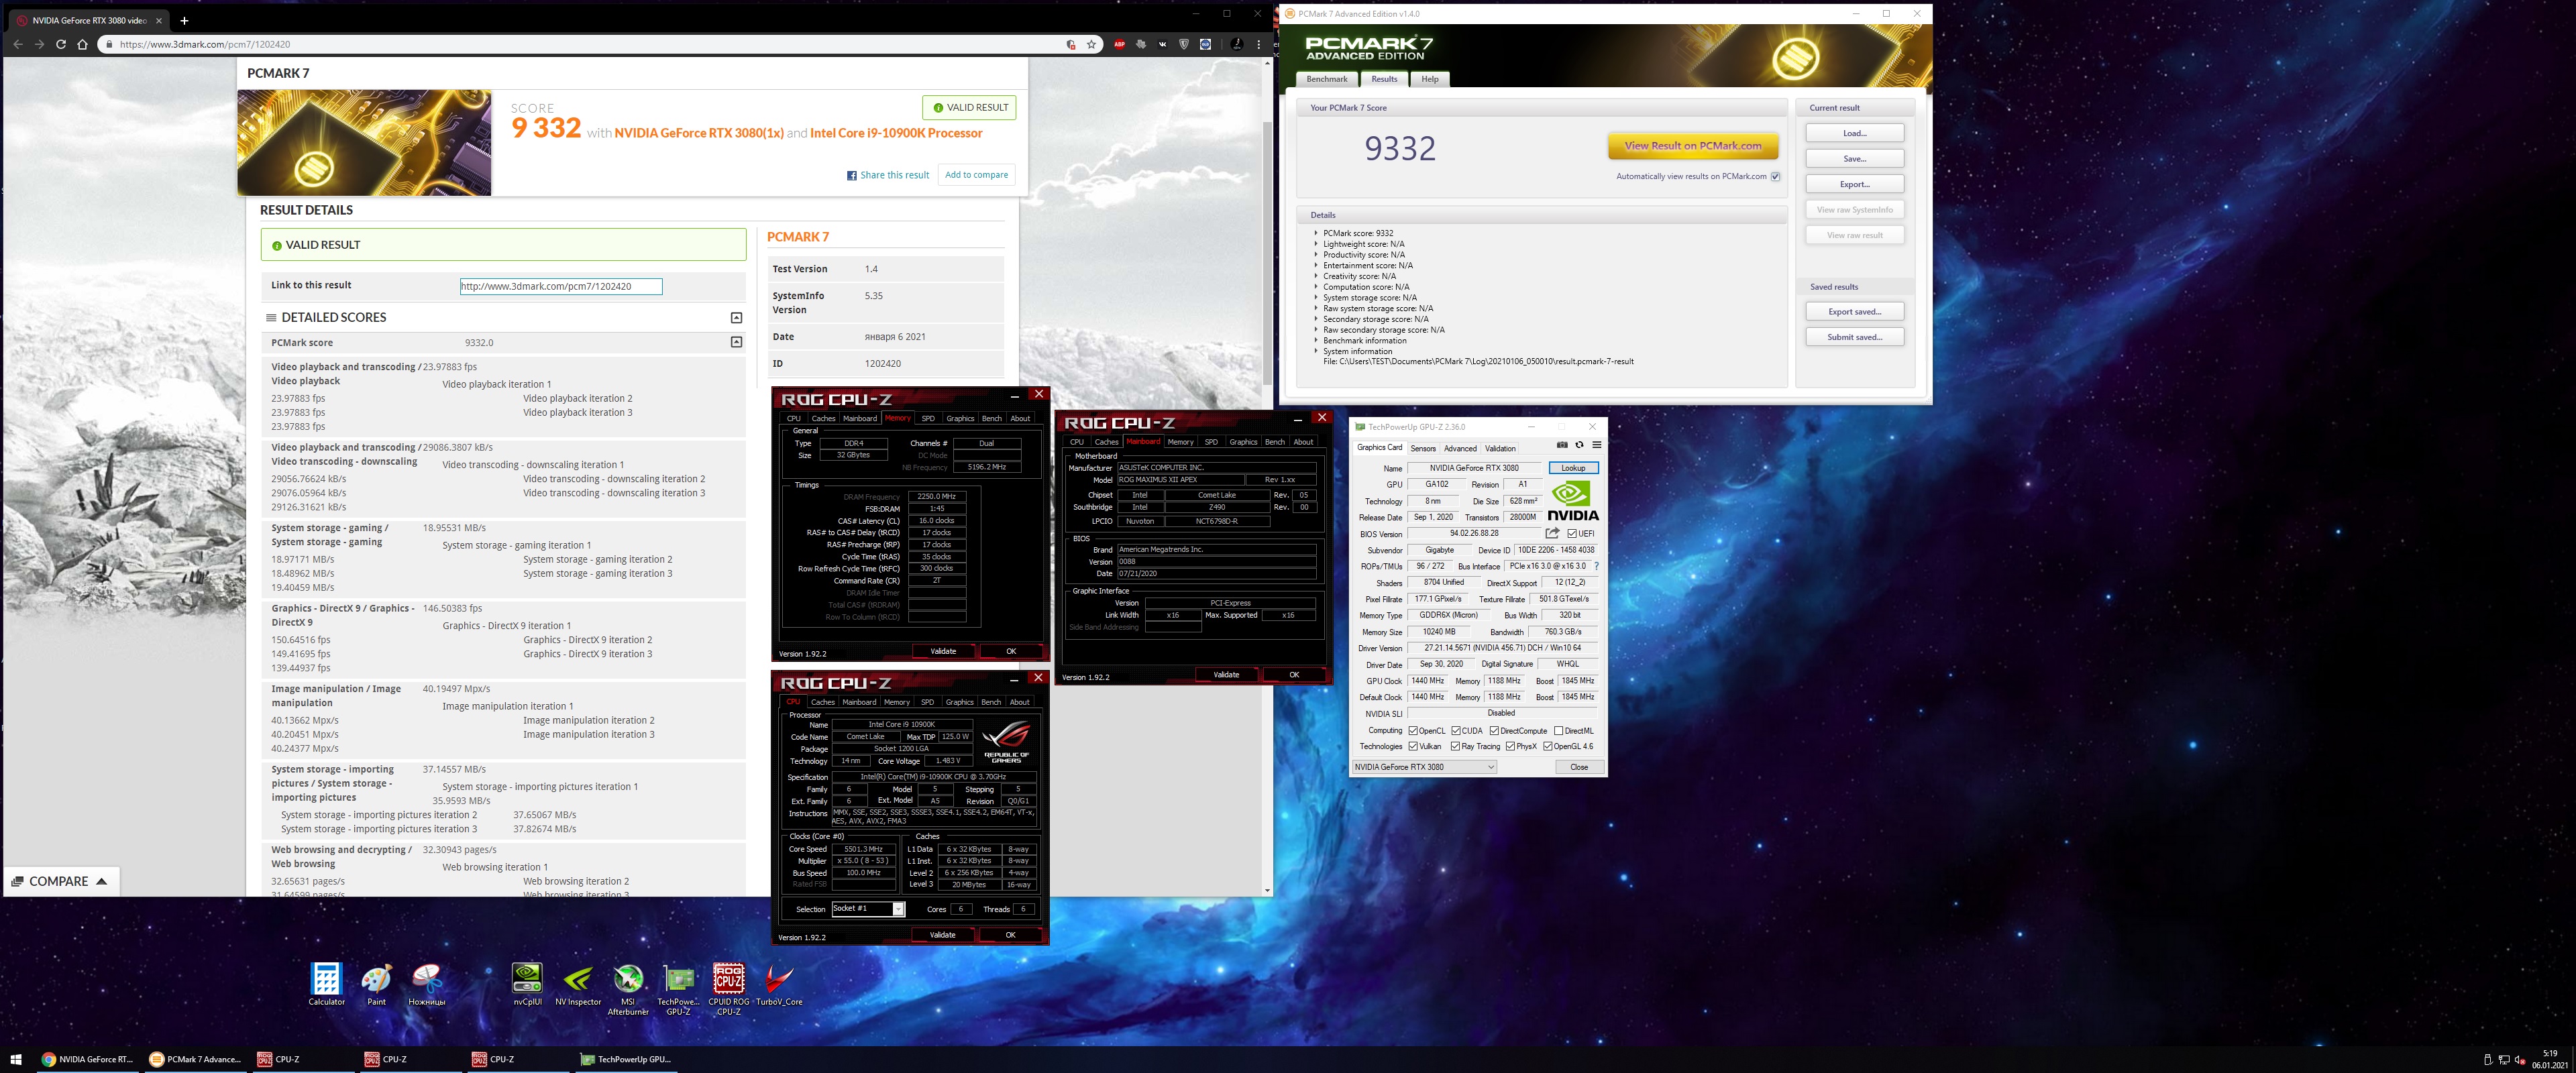
Task: Expand the COMPARE panel arrow
Action: point(101,881)
